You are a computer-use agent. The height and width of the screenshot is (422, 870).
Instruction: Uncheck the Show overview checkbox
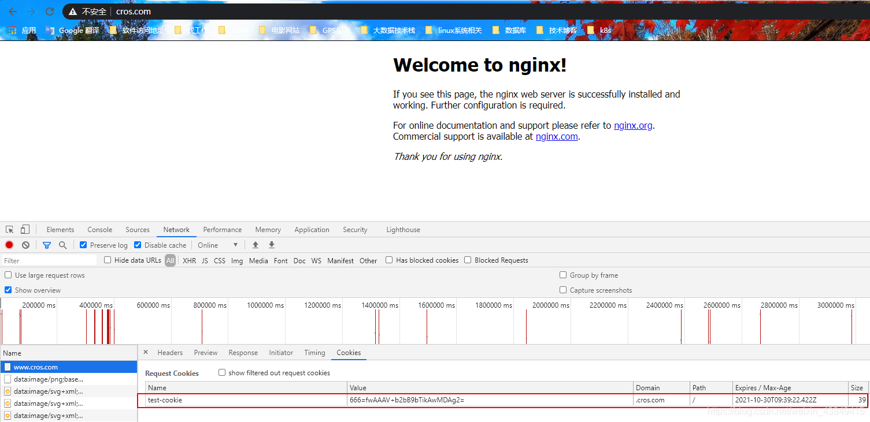point(8,290)
